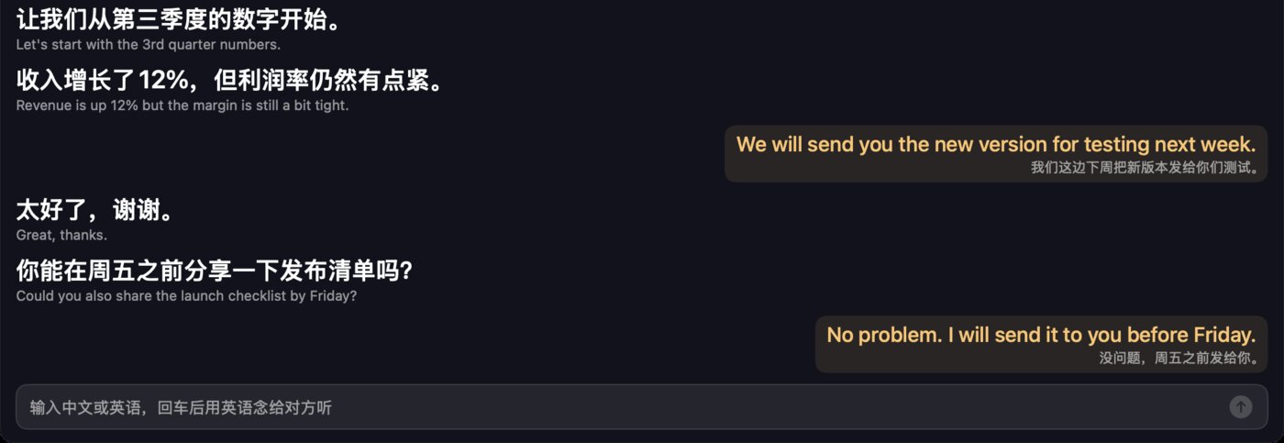Image resolution: width=1284 pixels, height=443 pixels.
Task: Select the Chinese line about revenue growing 12%
Action: click(230, 81)
